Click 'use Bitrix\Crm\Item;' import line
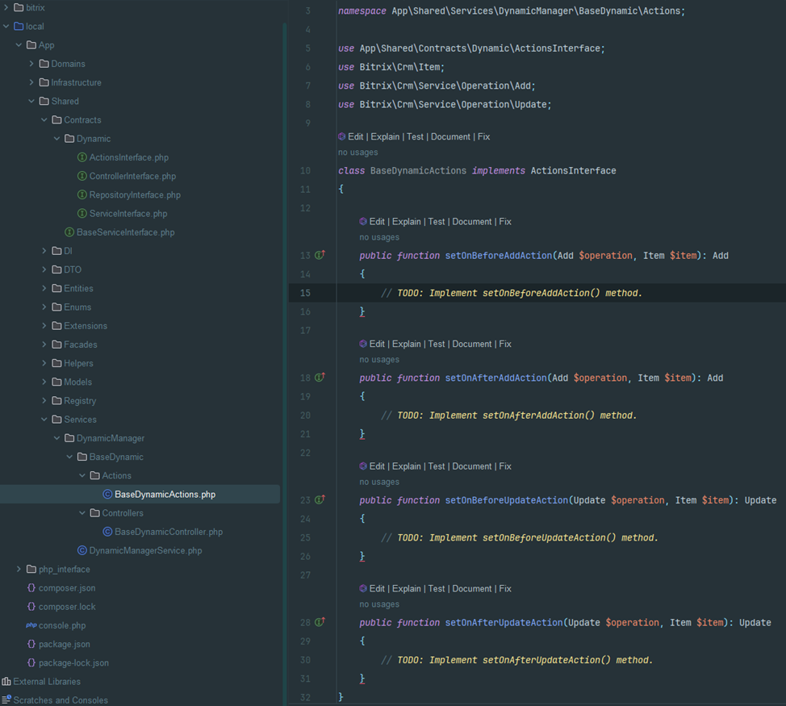 coord(391,67)
